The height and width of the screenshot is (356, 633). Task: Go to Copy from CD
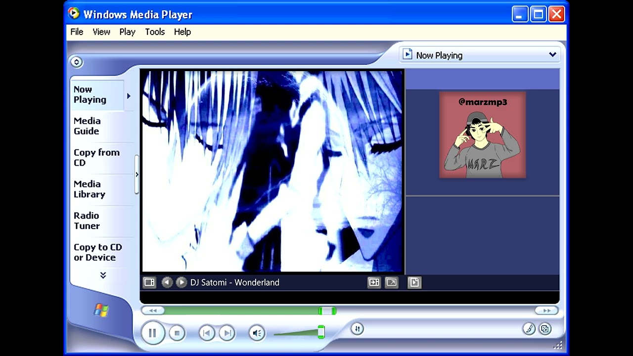point(96,158)
